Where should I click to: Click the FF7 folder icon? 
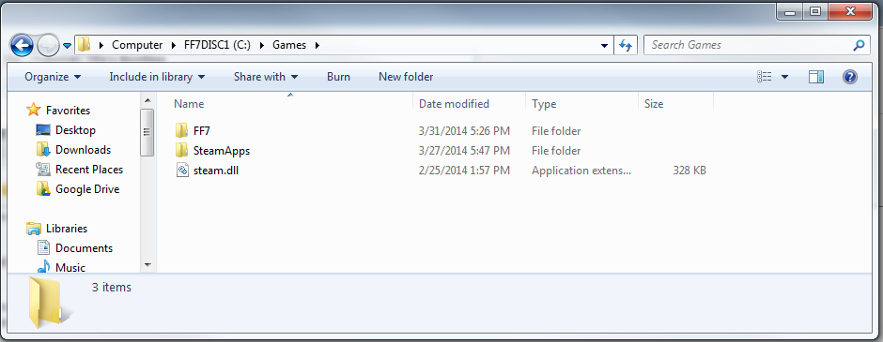click(x=181, y=131)
